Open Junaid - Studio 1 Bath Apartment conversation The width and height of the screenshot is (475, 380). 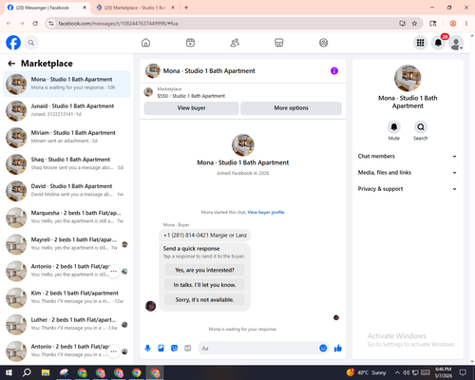66,110
